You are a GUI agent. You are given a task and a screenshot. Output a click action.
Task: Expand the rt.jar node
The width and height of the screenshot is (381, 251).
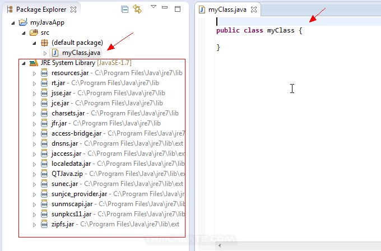point(34,83)
